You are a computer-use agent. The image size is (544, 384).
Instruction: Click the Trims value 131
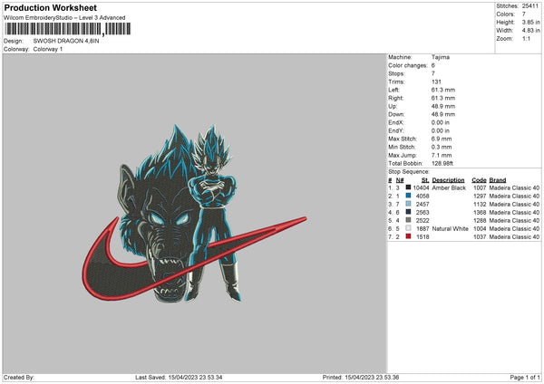click(436, 82)
